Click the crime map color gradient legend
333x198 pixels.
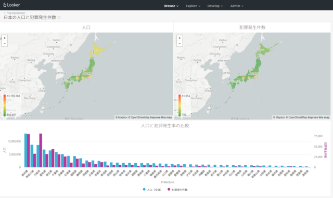click(x=180, y=105)
